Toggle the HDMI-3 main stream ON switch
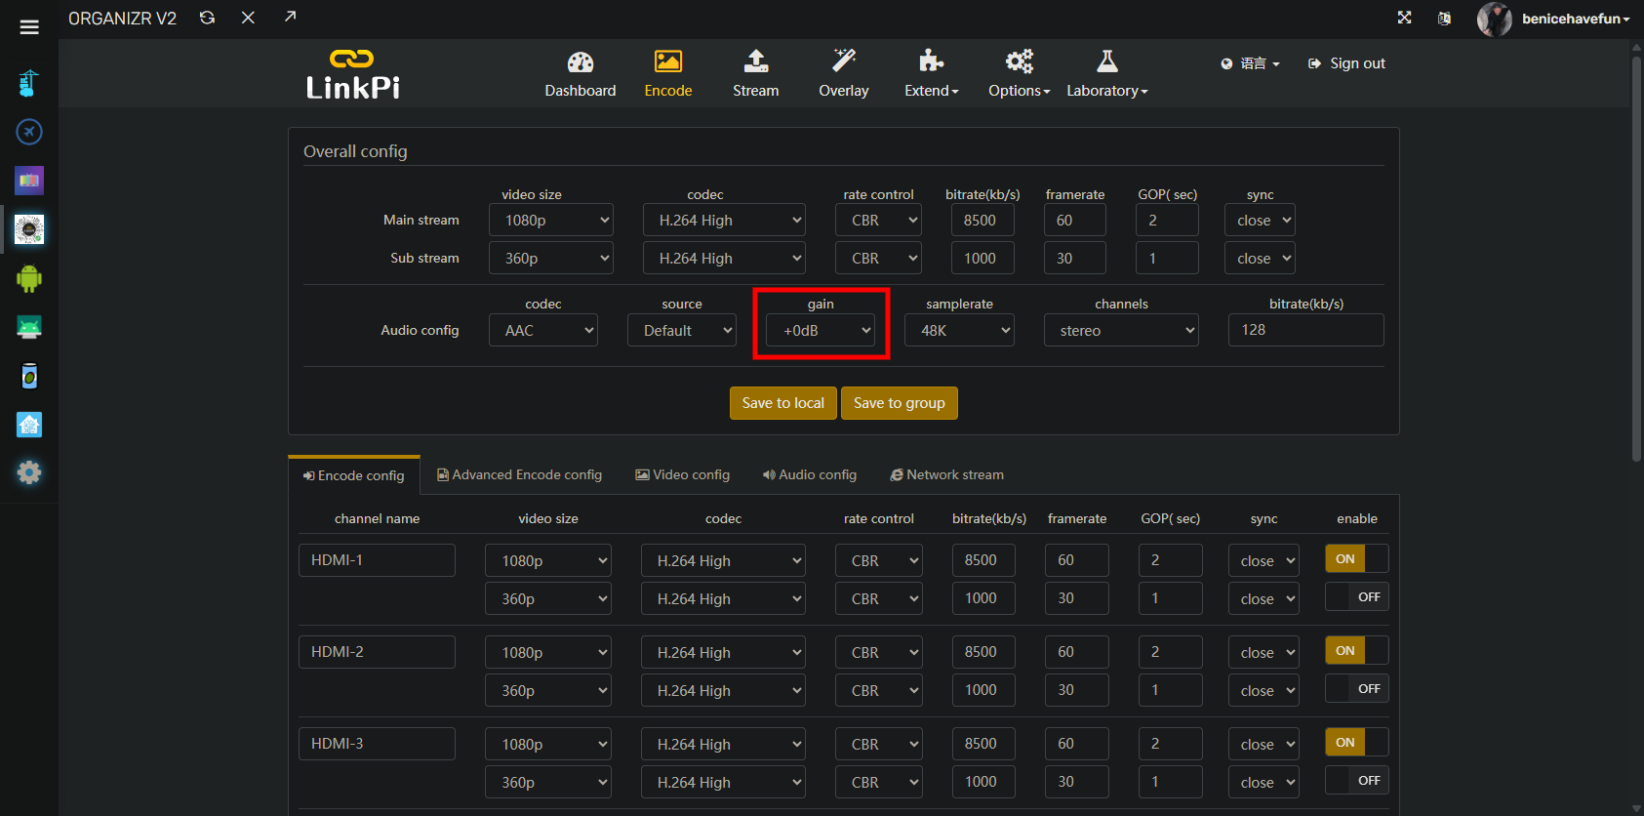The image size is (1644, 816). coord(1356,742)
